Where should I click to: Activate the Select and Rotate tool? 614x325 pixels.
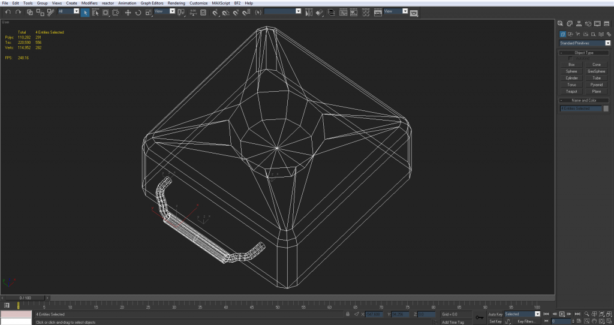137,12
